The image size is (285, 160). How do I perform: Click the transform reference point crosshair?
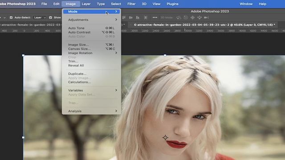tap(165, 138)
